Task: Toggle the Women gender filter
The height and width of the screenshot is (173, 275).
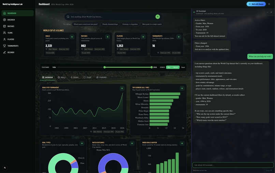Action: (x=176, y=67)
